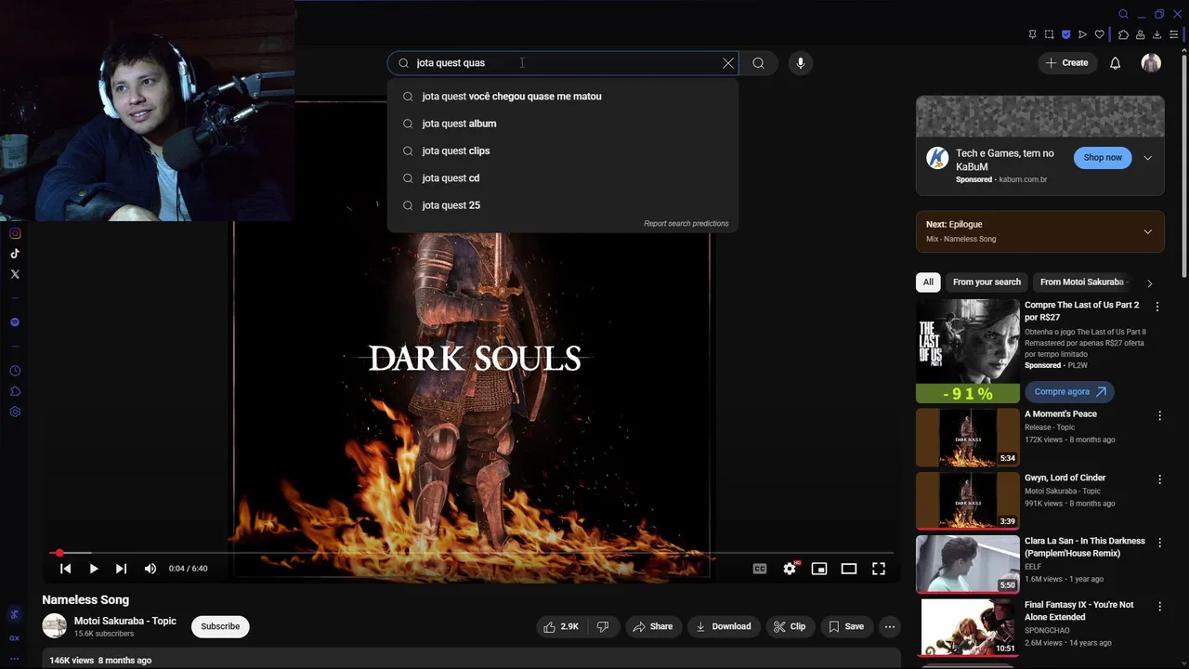Screen dimensions: 1189x669
Task: Open the browser Settings gear in sidebar
Action: (x=15, y=412)
